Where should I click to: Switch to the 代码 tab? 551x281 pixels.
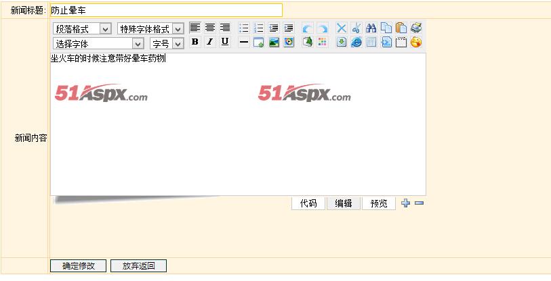pyautogui.click(x=308, y=203)
